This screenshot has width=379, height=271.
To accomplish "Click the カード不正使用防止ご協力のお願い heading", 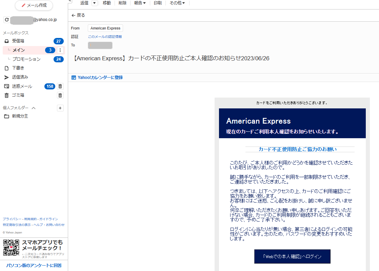I will (x=298, y=149).
